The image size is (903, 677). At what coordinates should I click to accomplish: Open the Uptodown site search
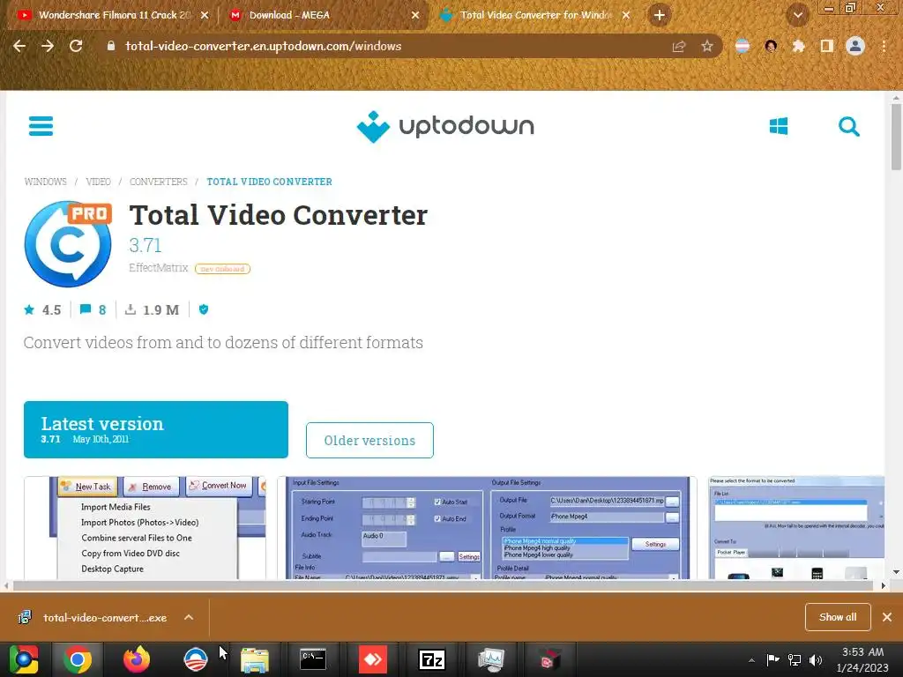849,126
